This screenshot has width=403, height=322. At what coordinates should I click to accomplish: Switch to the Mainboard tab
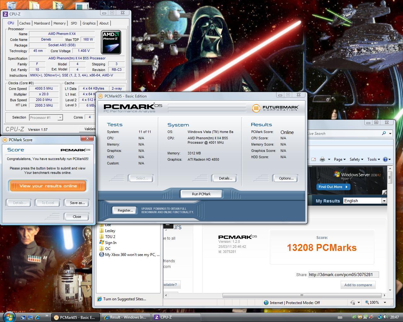(42, 23)
